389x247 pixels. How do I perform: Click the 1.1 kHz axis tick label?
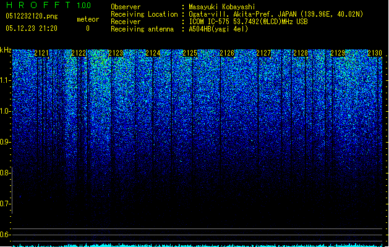click(x=6, y=80)
